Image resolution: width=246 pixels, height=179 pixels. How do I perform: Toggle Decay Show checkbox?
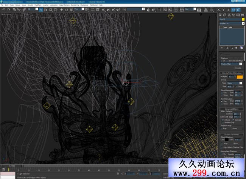(237, 87)
